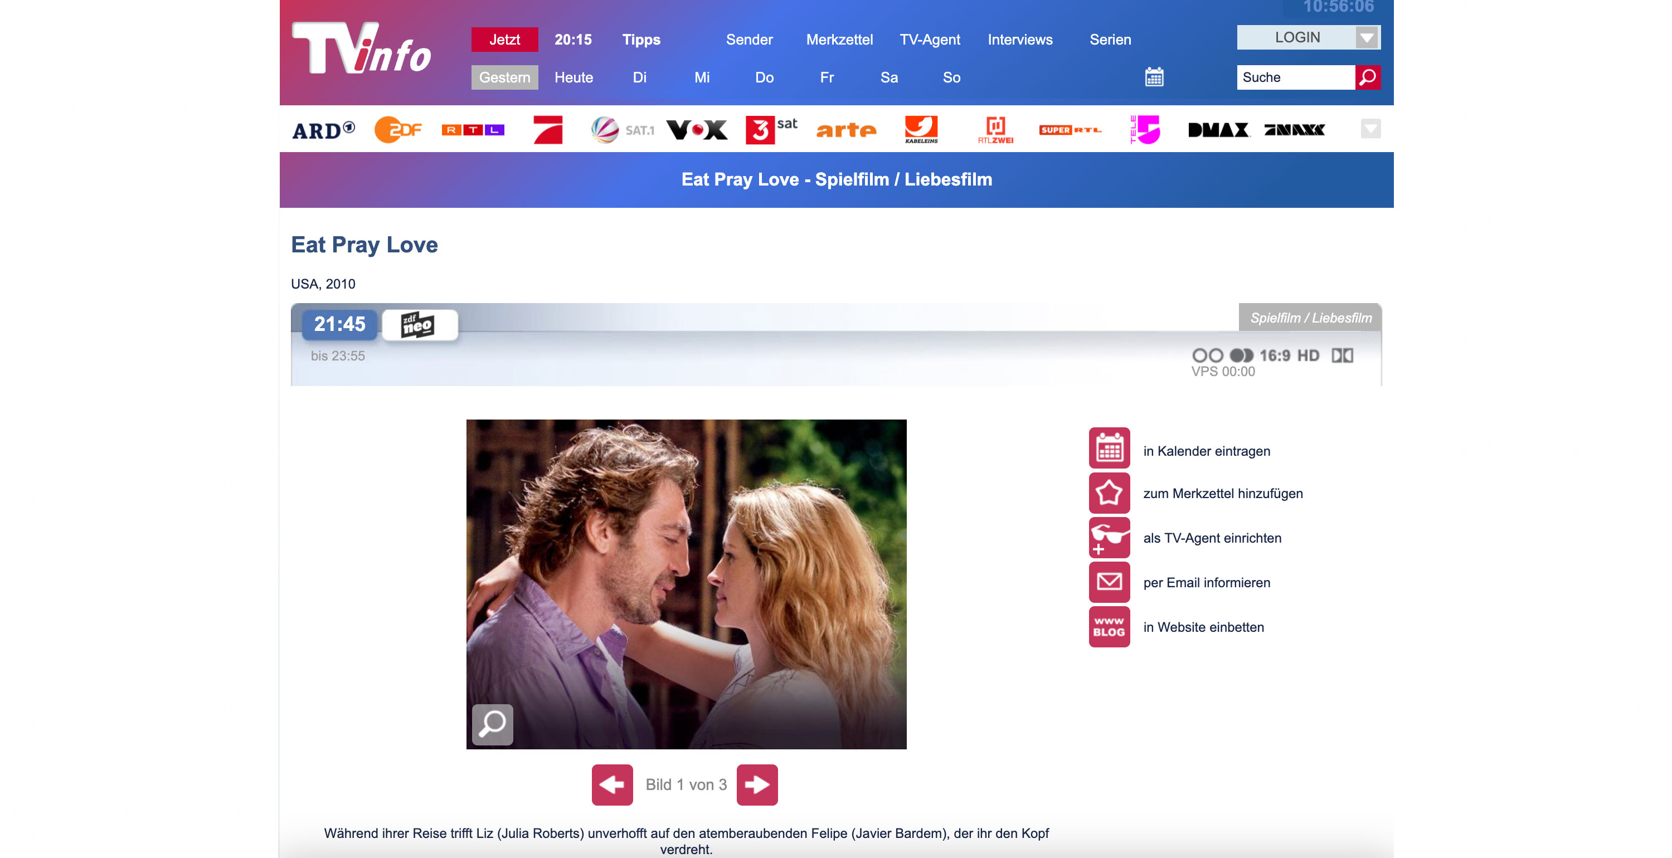
Task: Click the 21:45 start time badge
Action: tap(339, 324)
